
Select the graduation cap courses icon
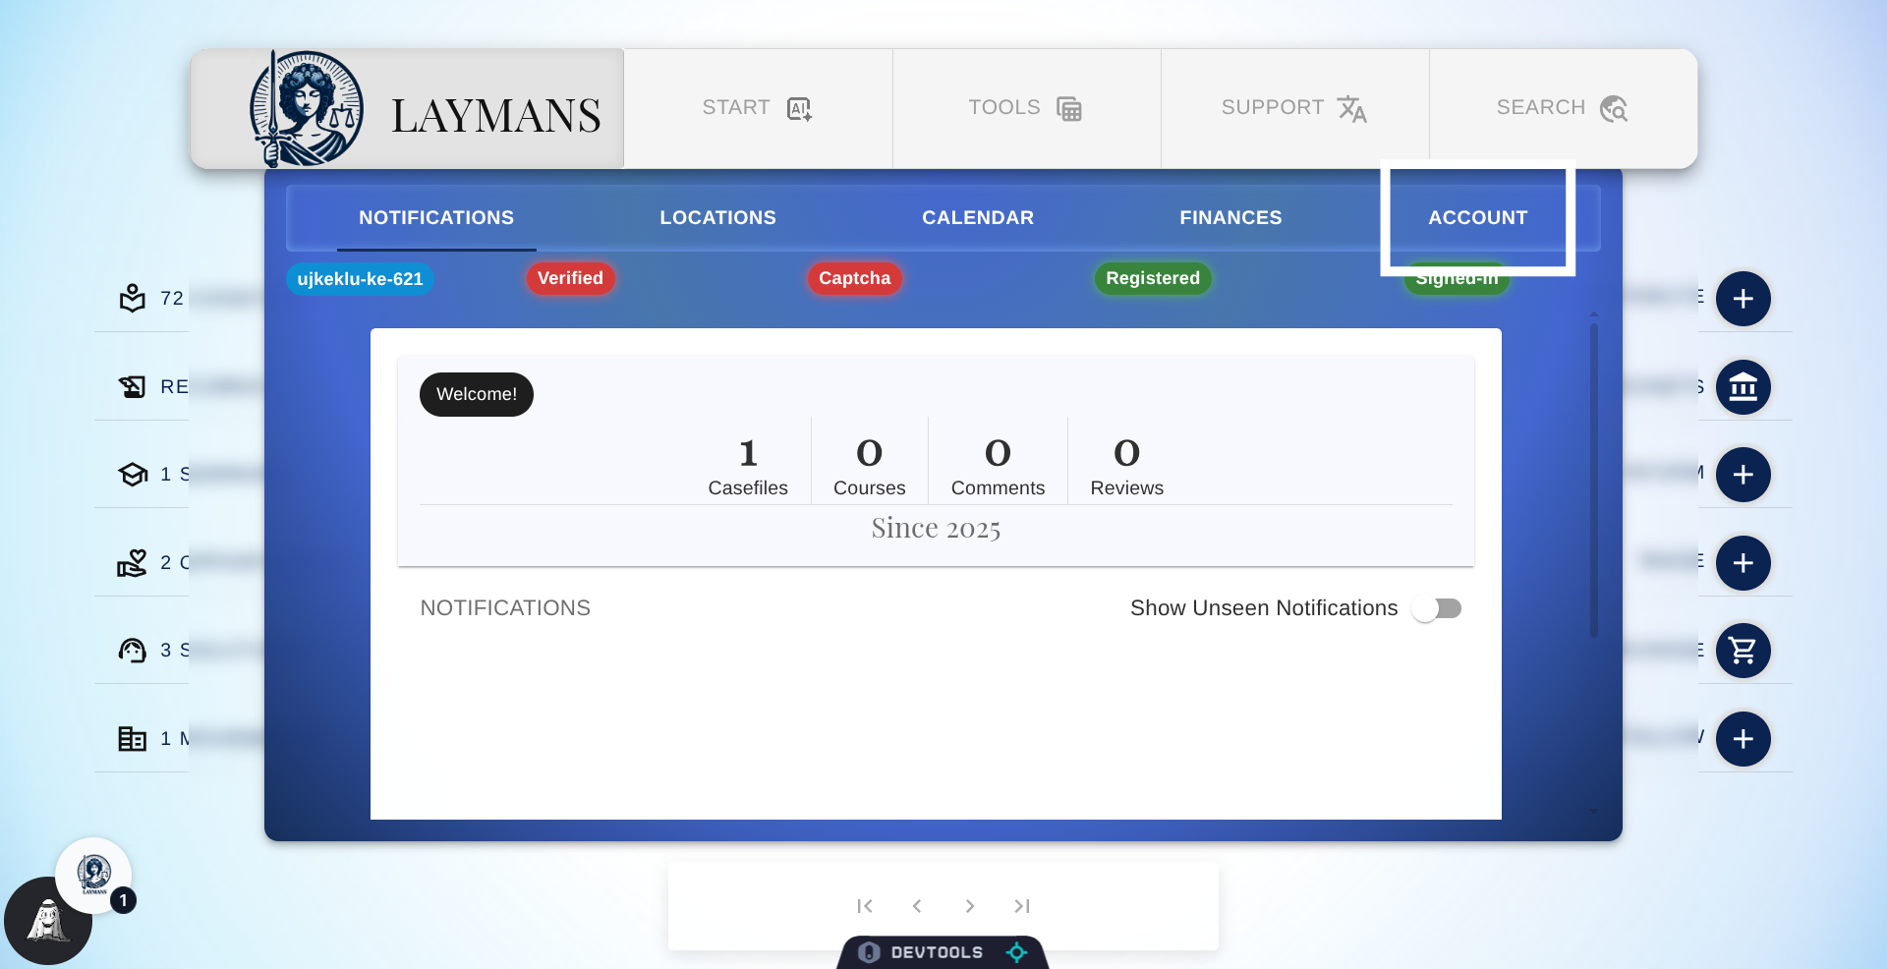pos(133,475)
